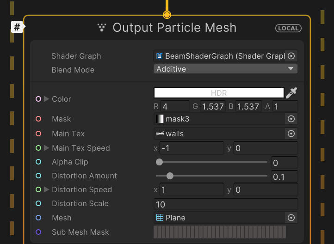Open object picker for Shader Graph field

click(x=291, y=56)
